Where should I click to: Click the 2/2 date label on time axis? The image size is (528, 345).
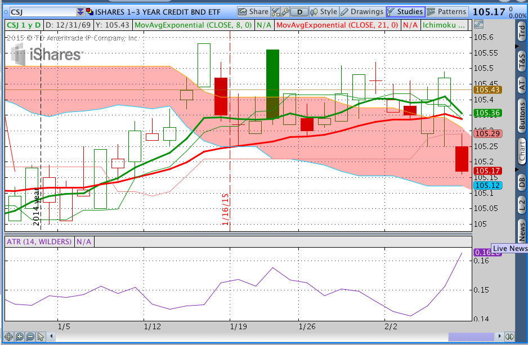[391, 326]
